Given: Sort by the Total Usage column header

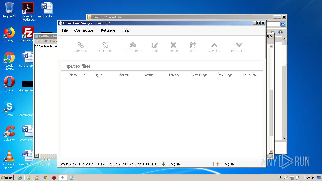Looking at the screenshot, I should click(225, 75).
